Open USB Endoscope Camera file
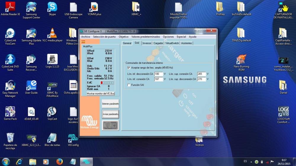Screen dimensions: 296x166 point(73,10)
